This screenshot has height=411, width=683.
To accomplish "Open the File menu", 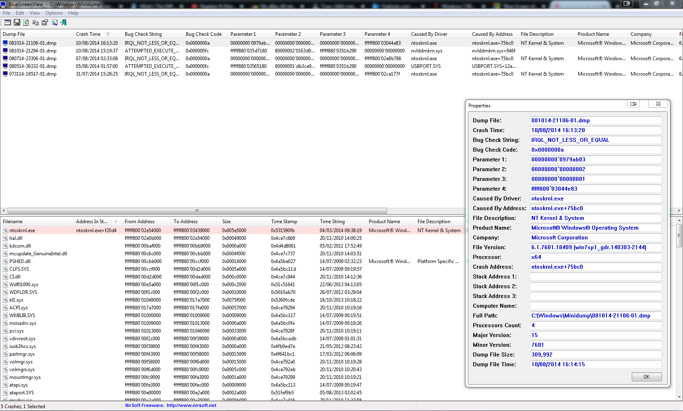I will click(7, 13).
